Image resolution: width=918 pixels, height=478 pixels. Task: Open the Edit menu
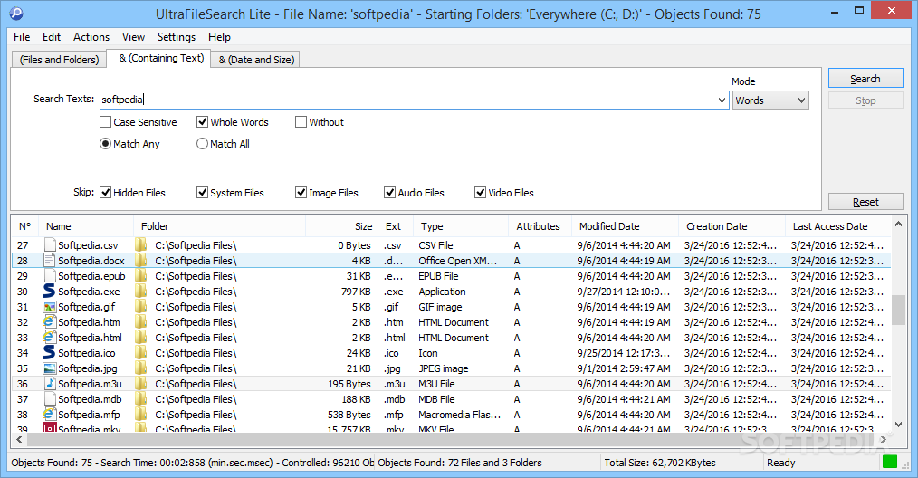pyautogui.click(x=52, y=37)
